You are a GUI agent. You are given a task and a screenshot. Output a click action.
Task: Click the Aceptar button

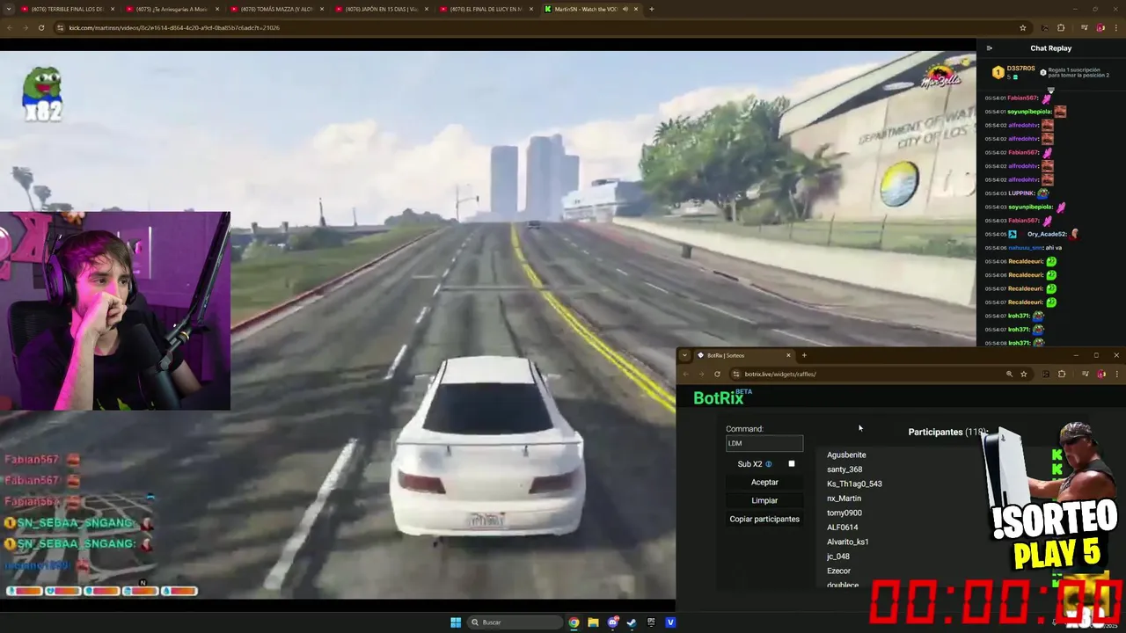point(764,482)
